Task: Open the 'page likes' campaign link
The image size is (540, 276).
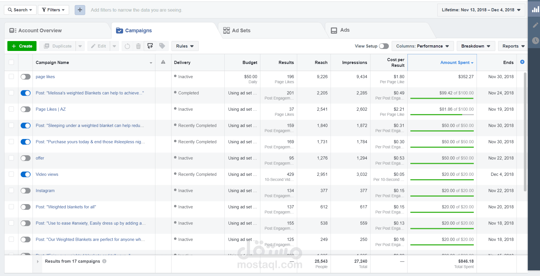Action: [45, 77]
